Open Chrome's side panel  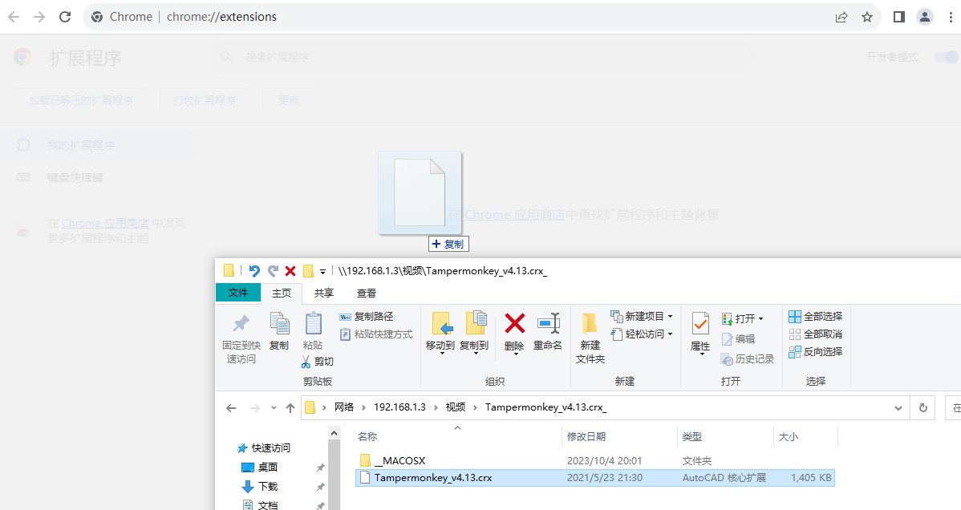pyautogui.click(x=899, y=17)
